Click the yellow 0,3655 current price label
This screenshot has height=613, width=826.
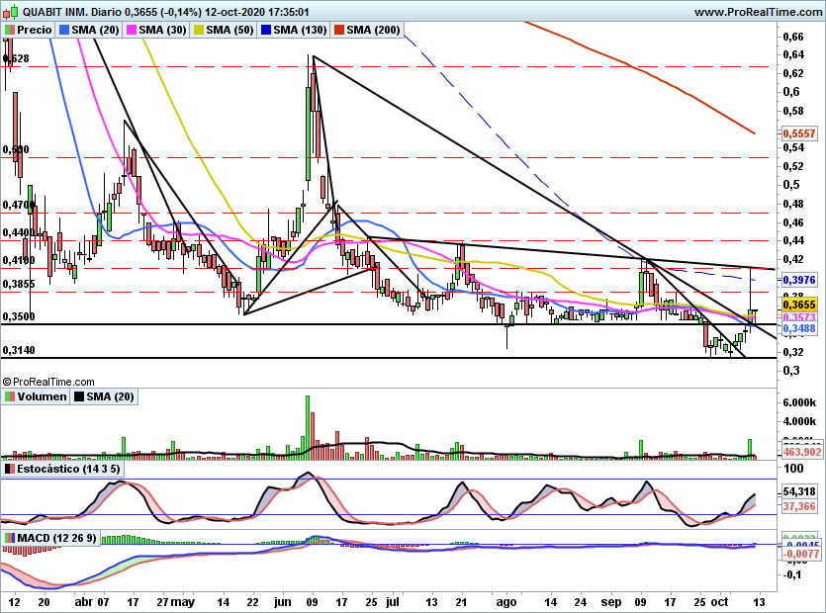[799, 305]
